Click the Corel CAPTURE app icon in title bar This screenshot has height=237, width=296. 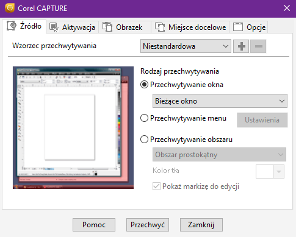[x=10, y=8]
